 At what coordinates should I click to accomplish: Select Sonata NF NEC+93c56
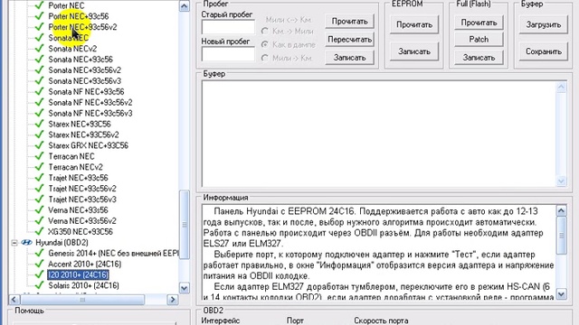click(86, 92)
